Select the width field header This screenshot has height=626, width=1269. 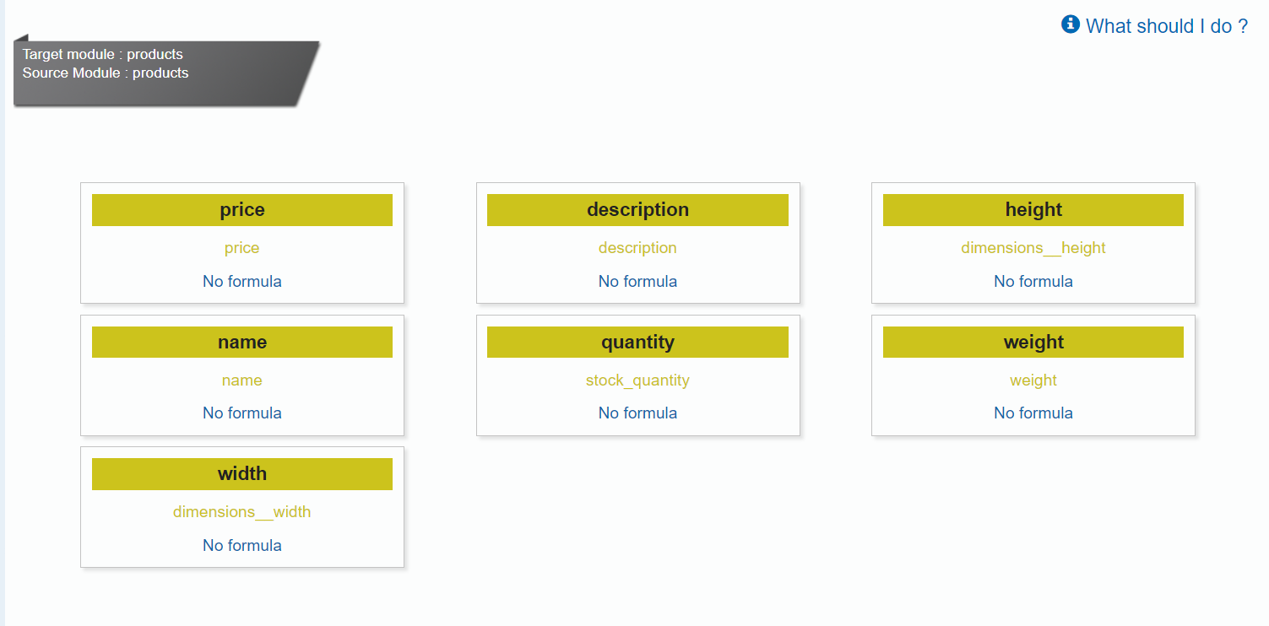tap(241, 473)
